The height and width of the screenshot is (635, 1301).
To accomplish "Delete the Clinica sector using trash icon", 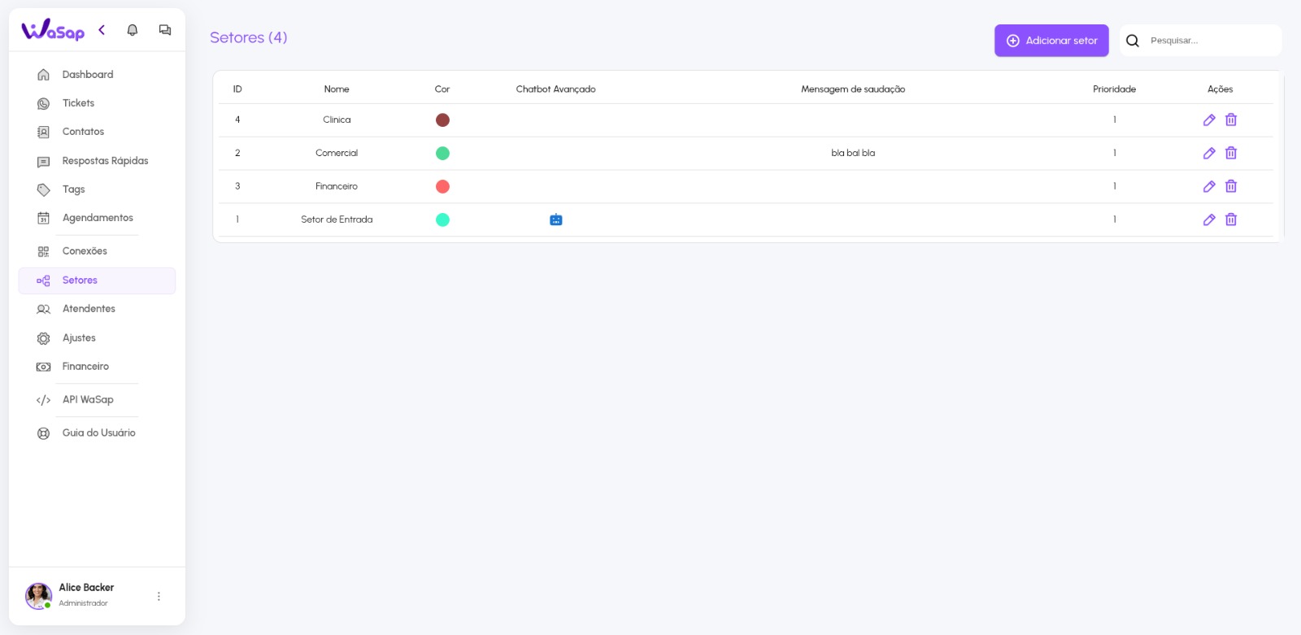I will pos(1231,120).
